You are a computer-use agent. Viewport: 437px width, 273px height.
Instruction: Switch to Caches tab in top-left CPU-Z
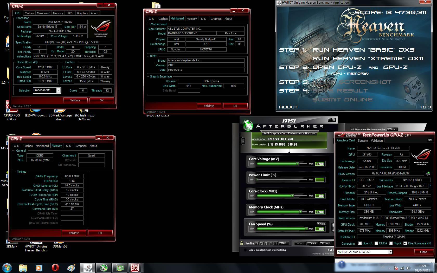click(29, 13)
